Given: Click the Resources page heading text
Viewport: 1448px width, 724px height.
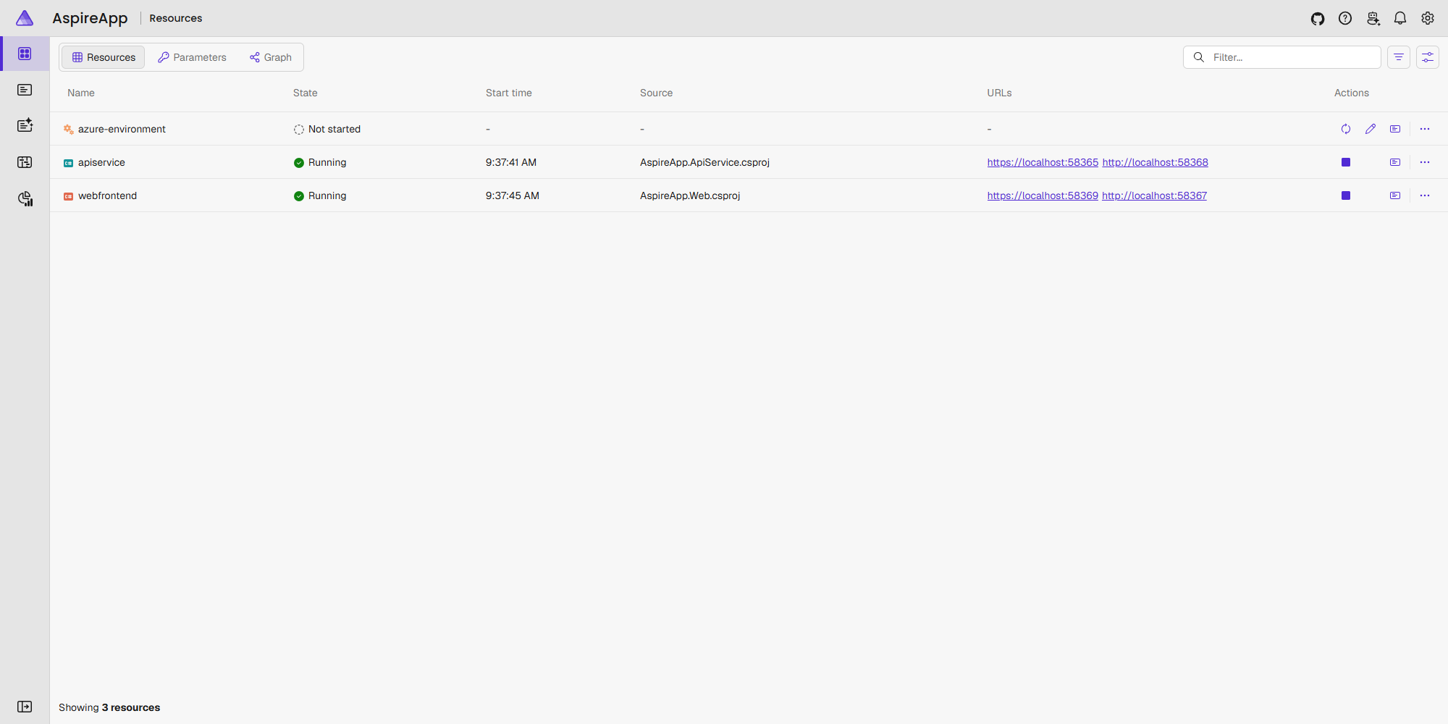Looking at the screenshot, I should (176, 18).
